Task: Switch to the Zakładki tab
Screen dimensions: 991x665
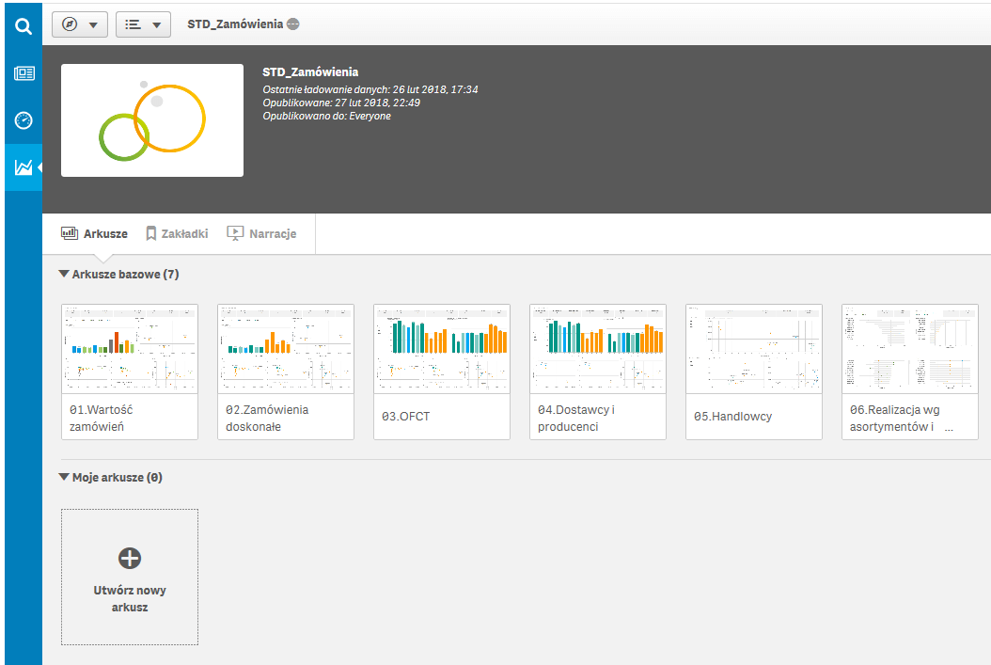Action: pos(177,233)
